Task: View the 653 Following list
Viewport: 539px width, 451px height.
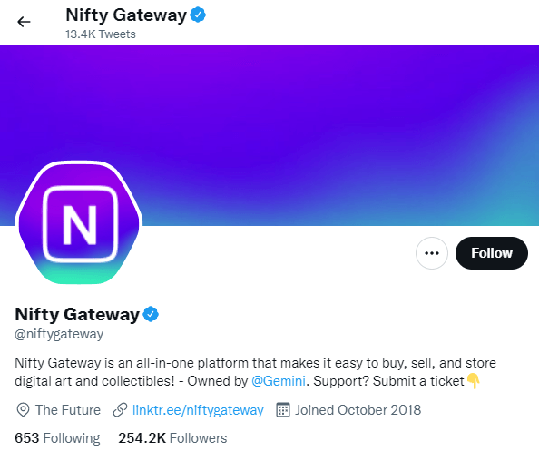Action: pyautogui.click(x=57, y=438)
